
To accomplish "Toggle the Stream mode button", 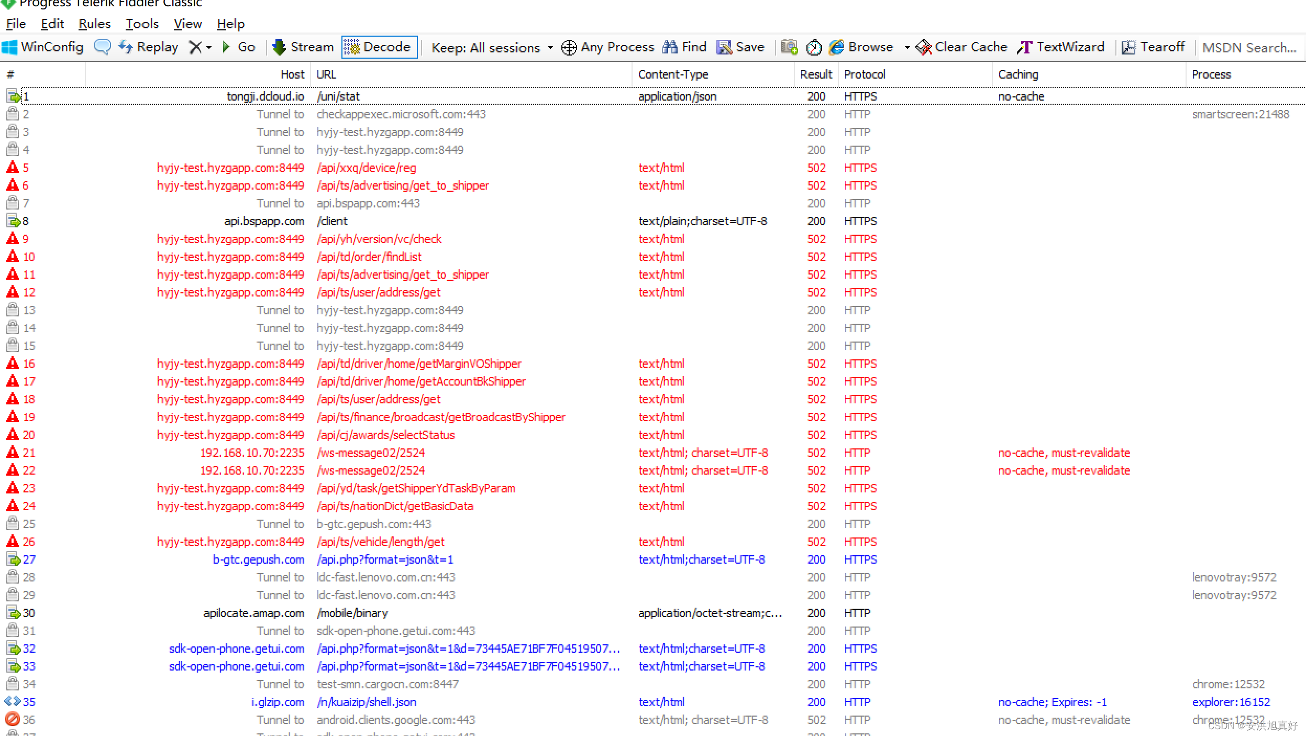I will point(303,47).
